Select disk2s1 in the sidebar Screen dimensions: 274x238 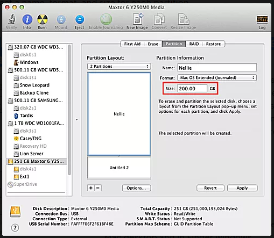25,108
